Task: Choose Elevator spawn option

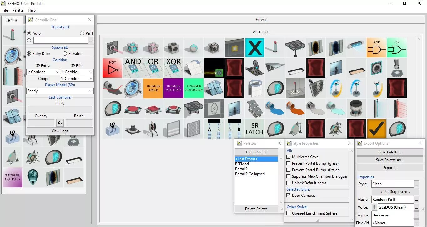Action: (x=65, y=53)
